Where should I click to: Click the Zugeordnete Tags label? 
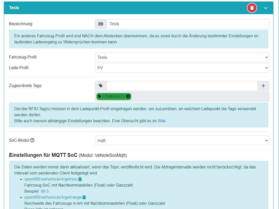(25, 85)
